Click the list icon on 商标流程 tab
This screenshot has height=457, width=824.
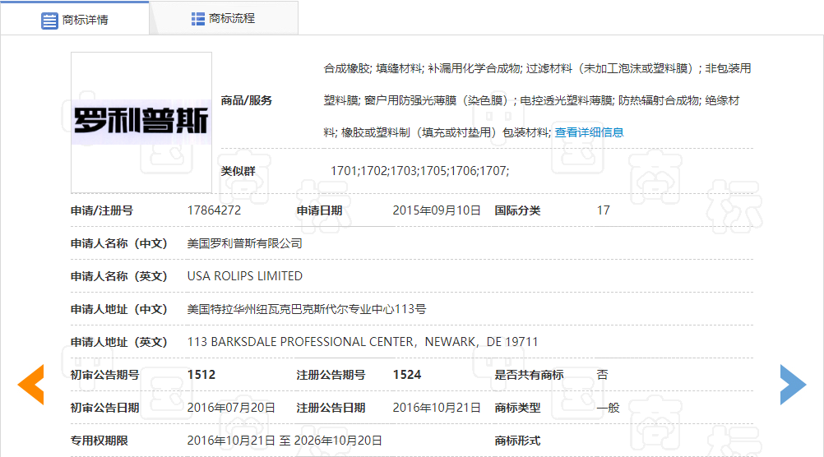[198, 18]
